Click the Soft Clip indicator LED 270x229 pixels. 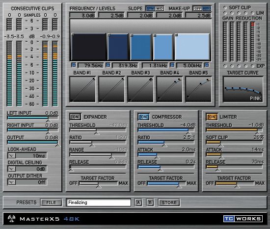click(x=225, y=7)
